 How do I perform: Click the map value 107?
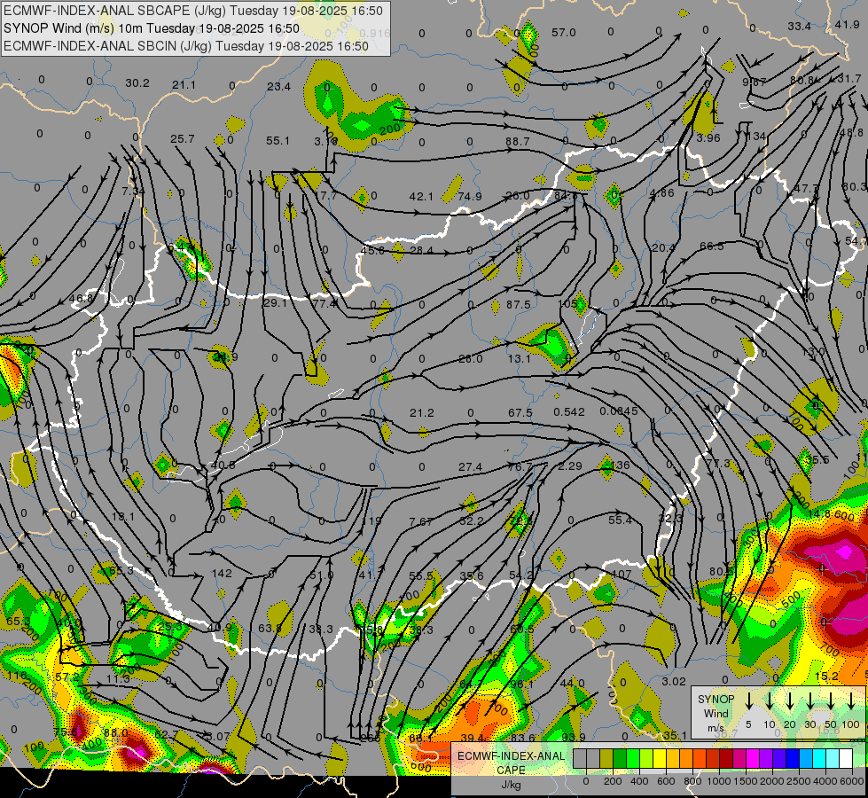622,575
